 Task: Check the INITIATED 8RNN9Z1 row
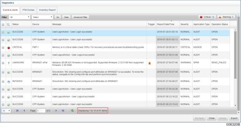pyautogui.click(x=3, y=82)
